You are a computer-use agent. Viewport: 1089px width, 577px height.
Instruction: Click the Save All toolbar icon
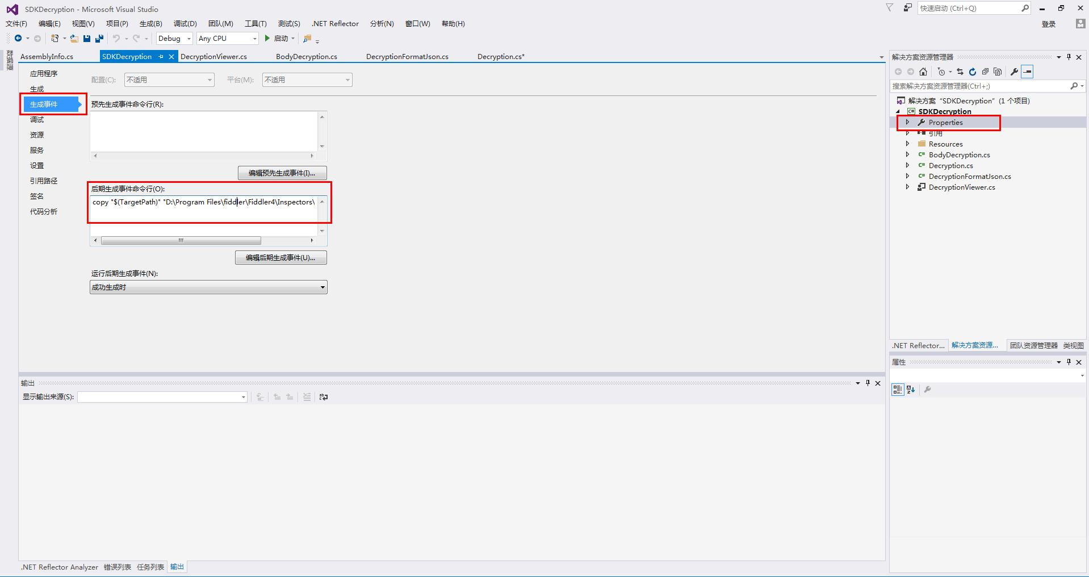pyautogui.click(x=99, y=39)
